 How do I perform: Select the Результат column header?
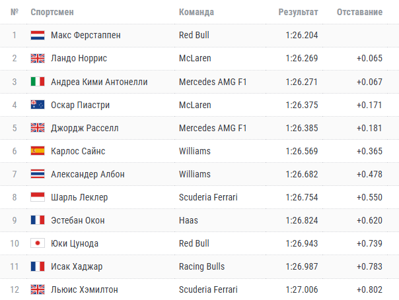click(x=298, y=12)
